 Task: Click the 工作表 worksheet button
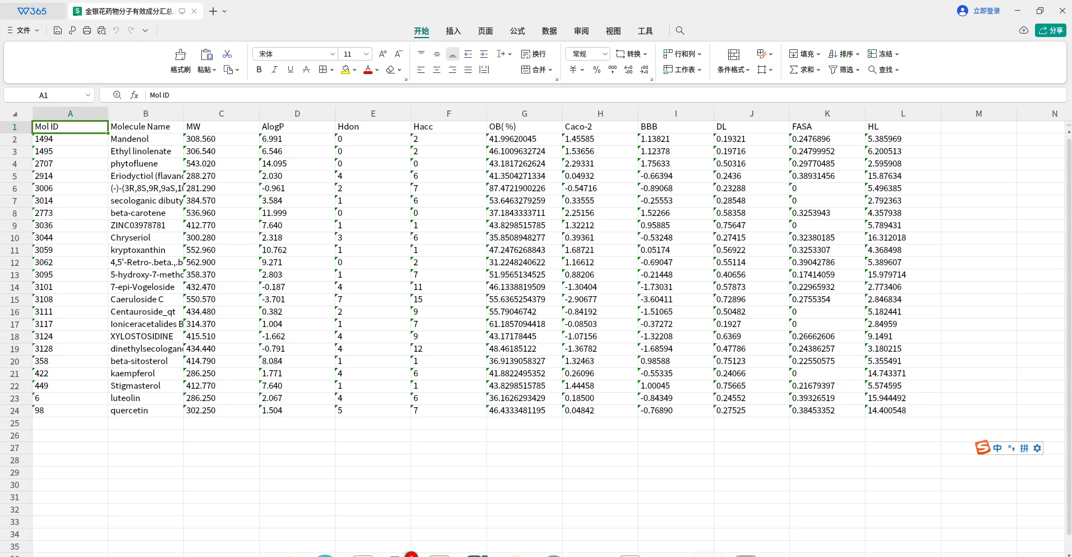[682, 70]
